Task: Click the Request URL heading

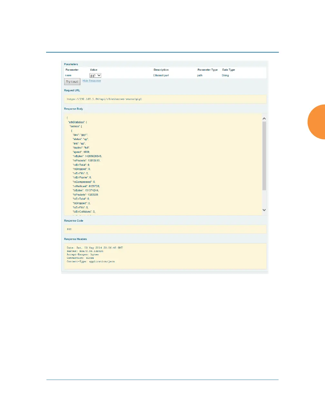Action: click(72, 91)
